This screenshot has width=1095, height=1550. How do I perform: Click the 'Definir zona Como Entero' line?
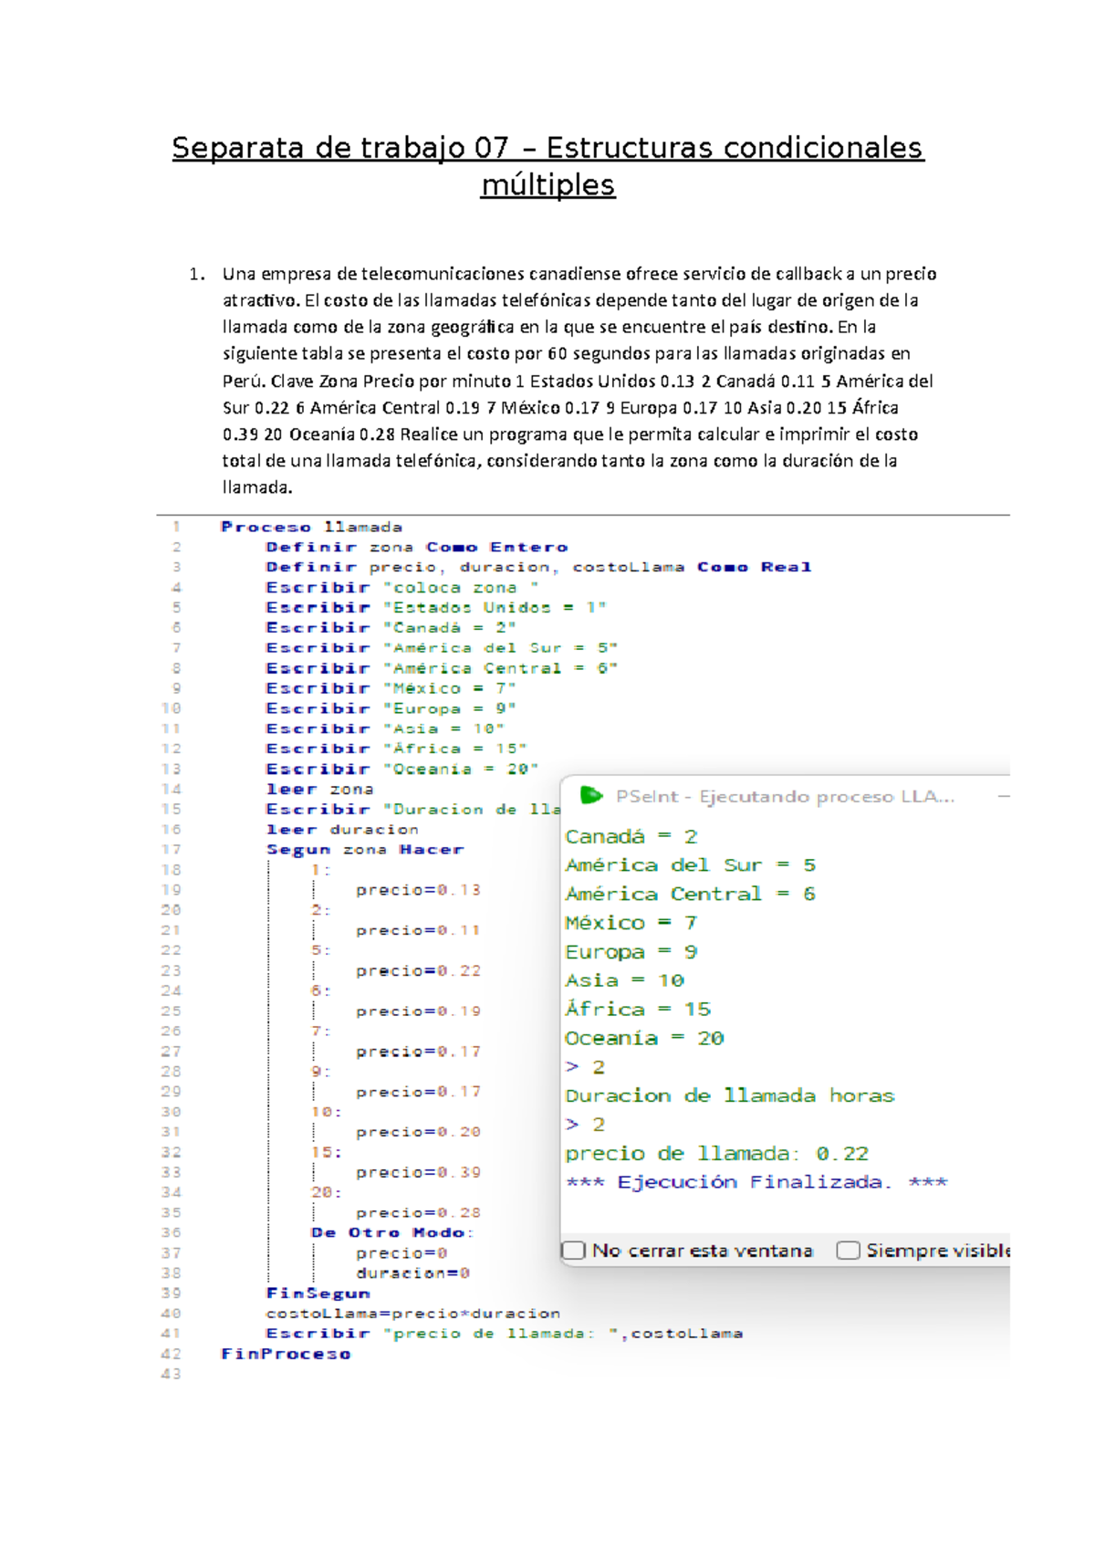(417, 547)
